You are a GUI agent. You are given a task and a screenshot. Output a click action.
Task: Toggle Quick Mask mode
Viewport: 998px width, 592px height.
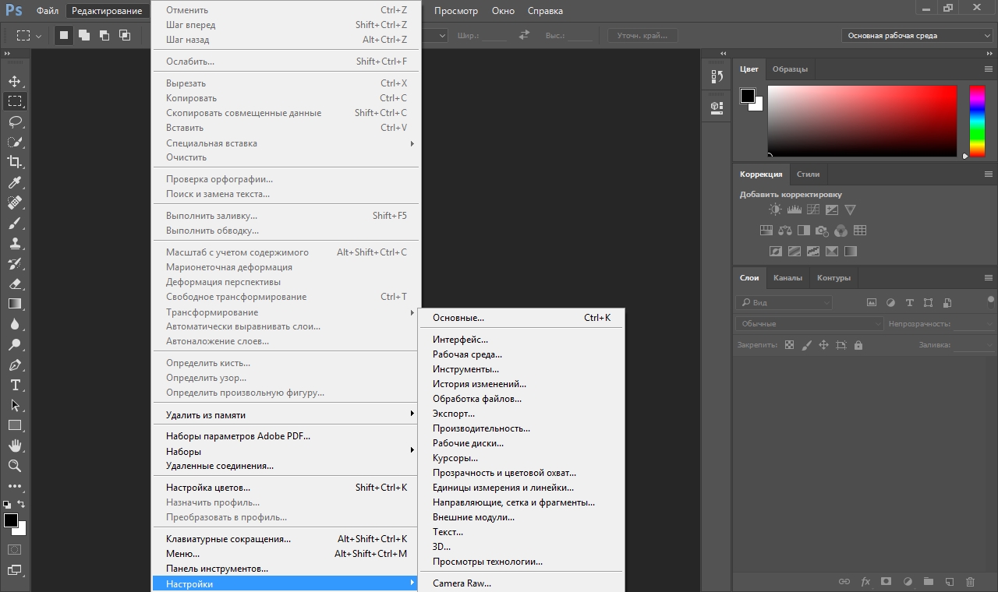tap(15, 549)
